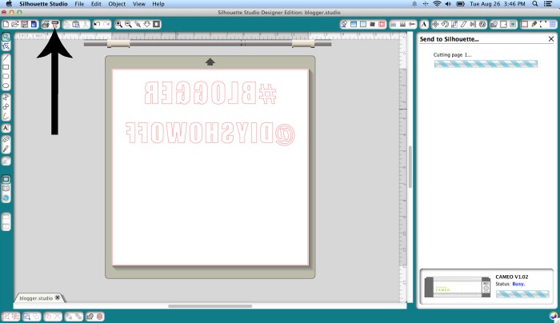The height and width of the screenshot is (323, 560).
Task: Close the blogger.studio document tab
Action: pos(58,298)
